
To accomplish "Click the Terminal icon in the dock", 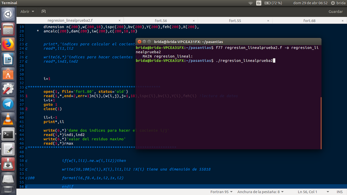I will pos(8,134).
